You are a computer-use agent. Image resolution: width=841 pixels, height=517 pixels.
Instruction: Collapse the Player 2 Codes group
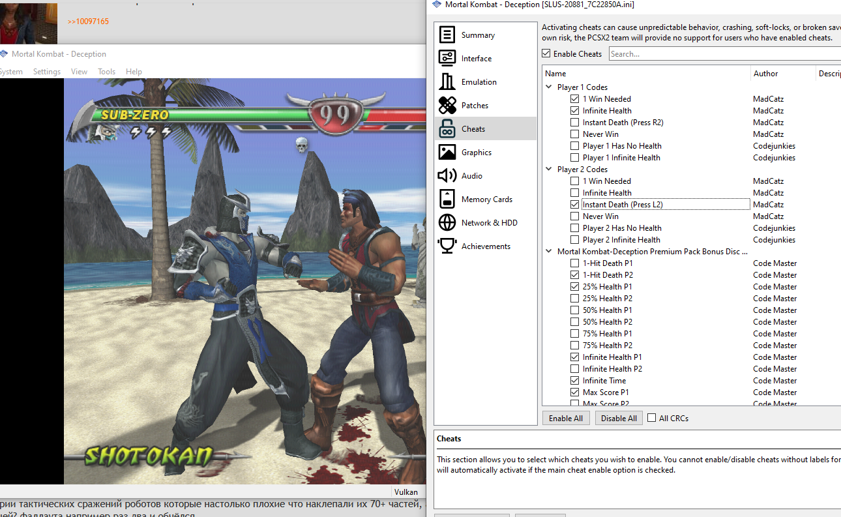549,170
